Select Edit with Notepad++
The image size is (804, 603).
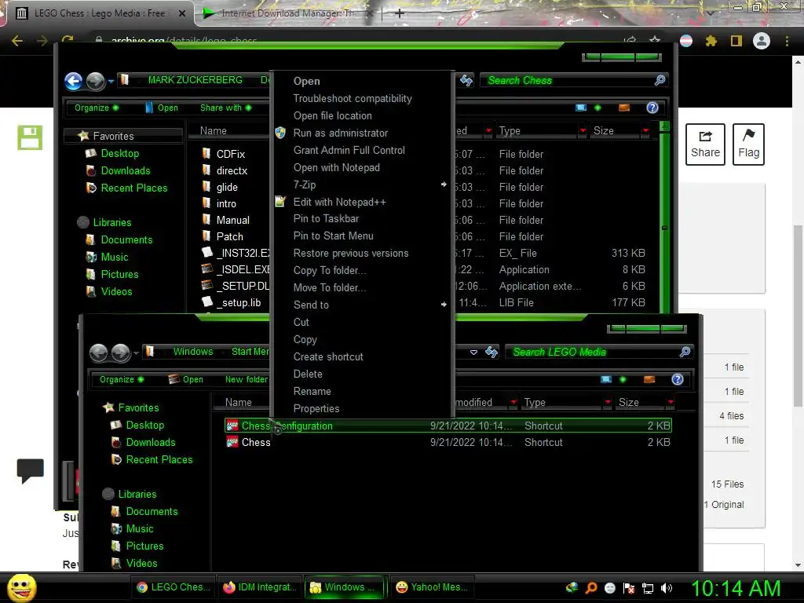(339, 202)
